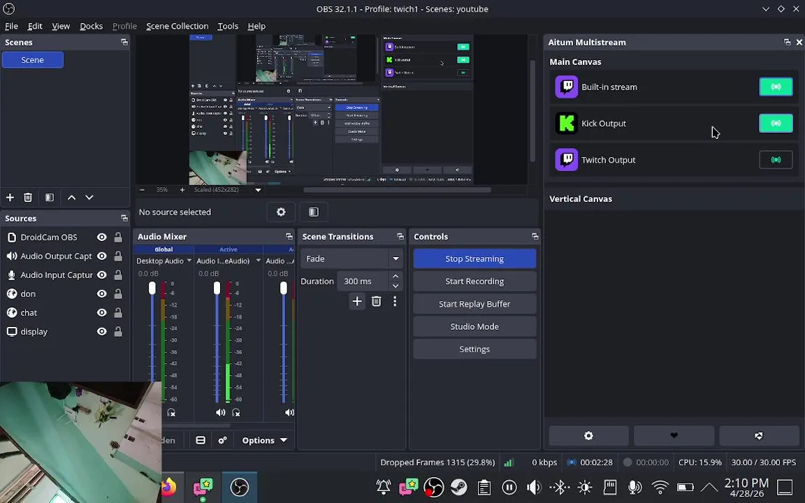Open the transition three-dot menu
The height and width of the screenshot is (503, 805).
point(395,301)
